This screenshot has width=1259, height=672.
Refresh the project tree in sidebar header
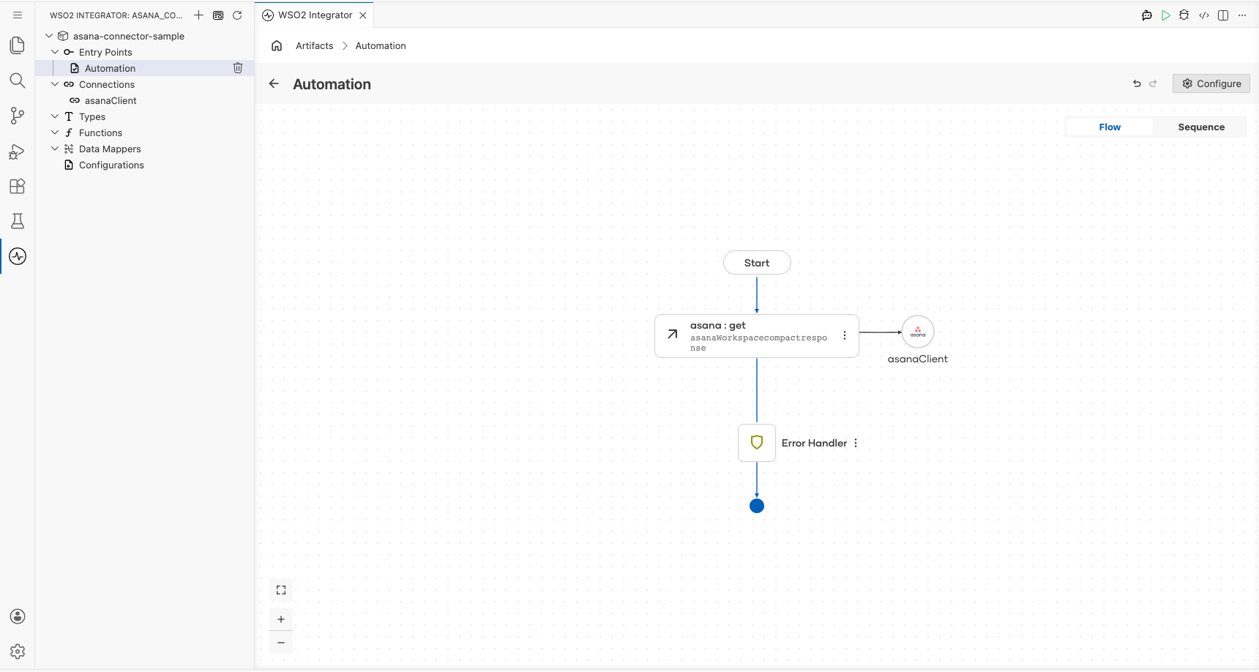[x=237, y=15]
